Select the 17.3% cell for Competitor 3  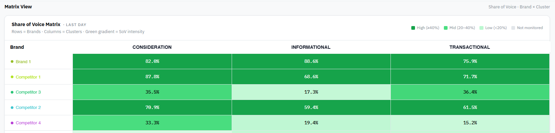[x=311, y=92]
